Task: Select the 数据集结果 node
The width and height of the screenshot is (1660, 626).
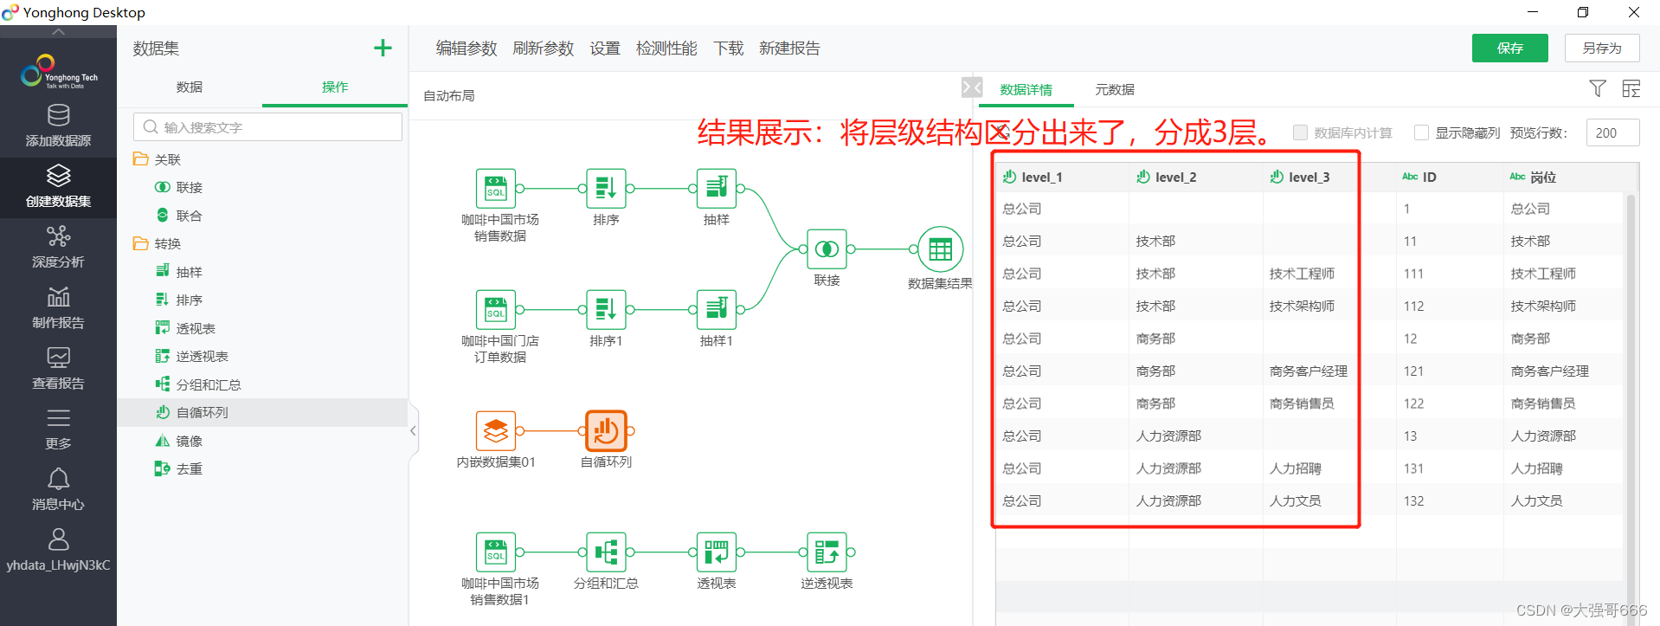Action: pos(940,248)
